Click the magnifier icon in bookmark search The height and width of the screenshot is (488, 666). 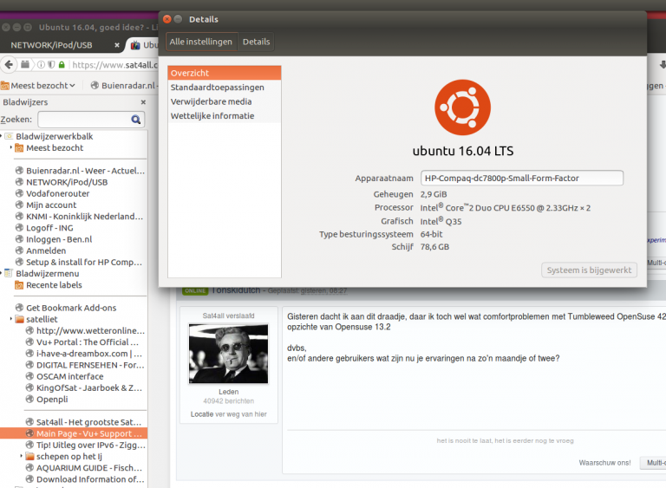tap(136, 120)
